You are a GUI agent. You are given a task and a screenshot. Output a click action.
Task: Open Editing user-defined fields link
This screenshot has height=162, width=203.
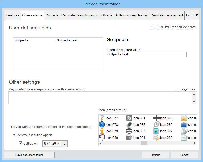pyautogui.click(x=177, y=27)
